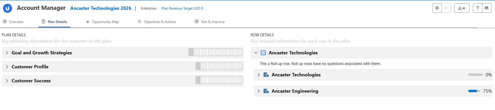The image size is (495, 110).
Task: Expand Goal and Growth Strategies section
Action: [7, 53]
